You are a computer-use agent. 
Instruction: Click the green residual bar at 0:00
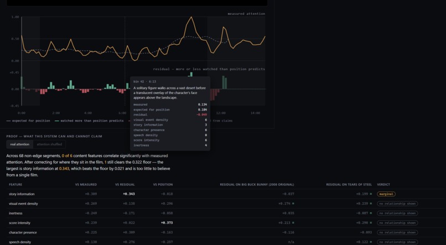pyautogui.click(x=22, y=83)
